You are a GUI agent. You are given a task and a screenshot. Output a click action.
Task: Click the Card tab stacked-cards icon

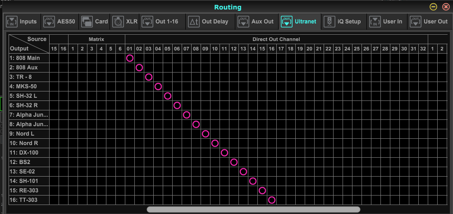87,22
